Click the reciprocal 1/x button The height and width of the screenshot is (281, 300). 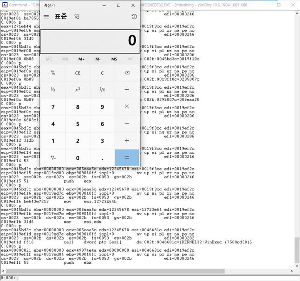coord(53,90)
